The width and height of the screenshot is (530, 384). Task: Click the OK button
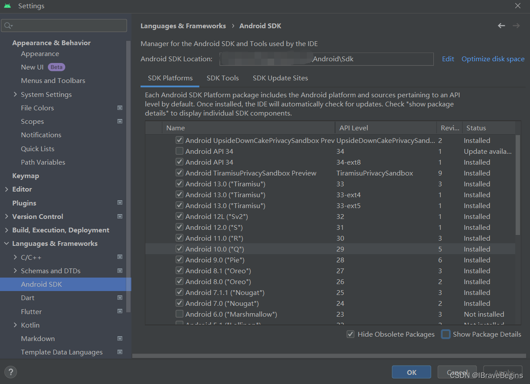pyautogui.click(x=412, y=372)
